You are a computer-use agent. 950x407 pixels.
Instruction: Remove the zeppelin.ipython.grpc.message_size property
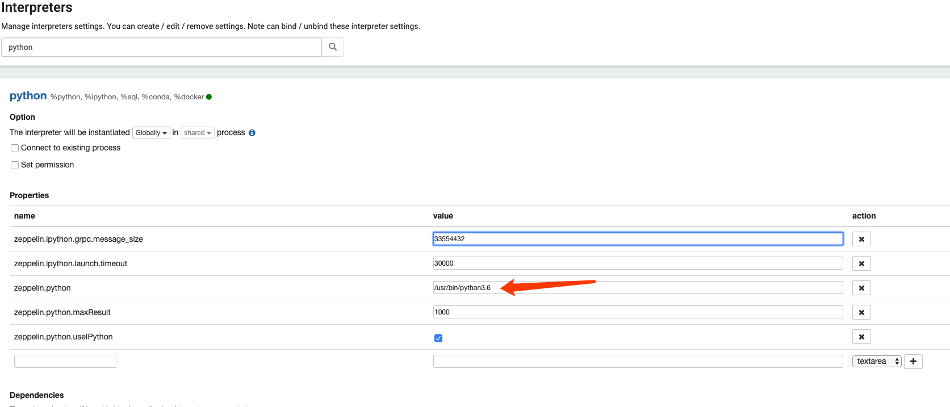point(861,239)
